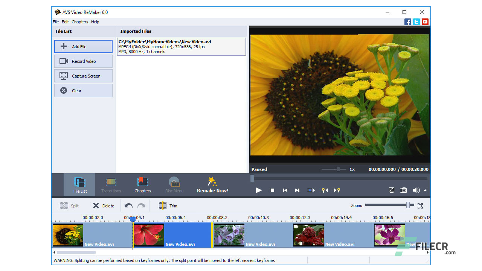Click the Add File button
Image resolution: width=482 pixels, height=271 pixels.
pos(83,47)
